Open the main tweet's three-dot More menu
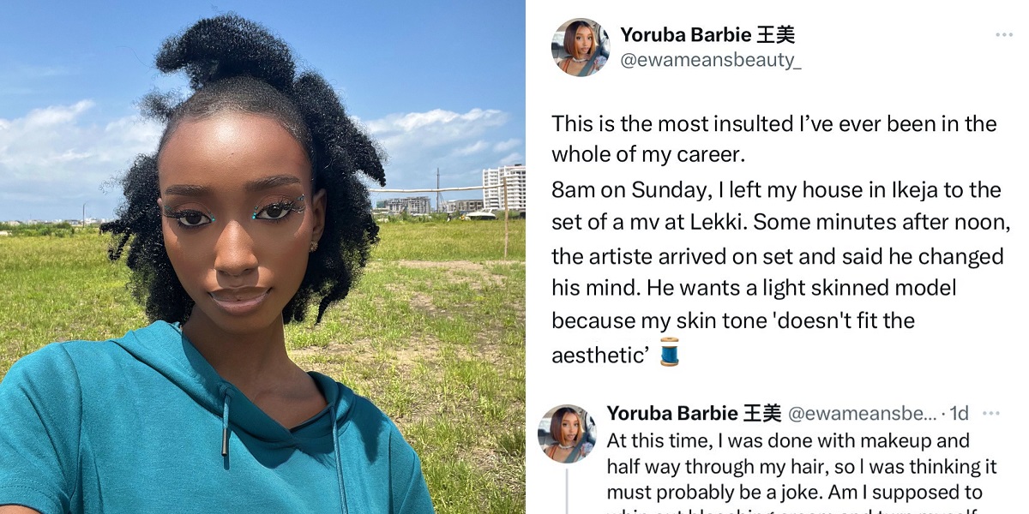Screen dimensions: 1029x514 pos(1003,35)
